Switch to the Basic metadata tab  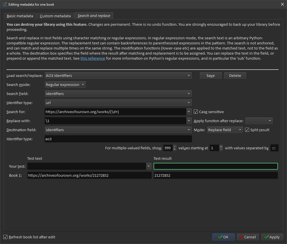click(x=20, y=16)
